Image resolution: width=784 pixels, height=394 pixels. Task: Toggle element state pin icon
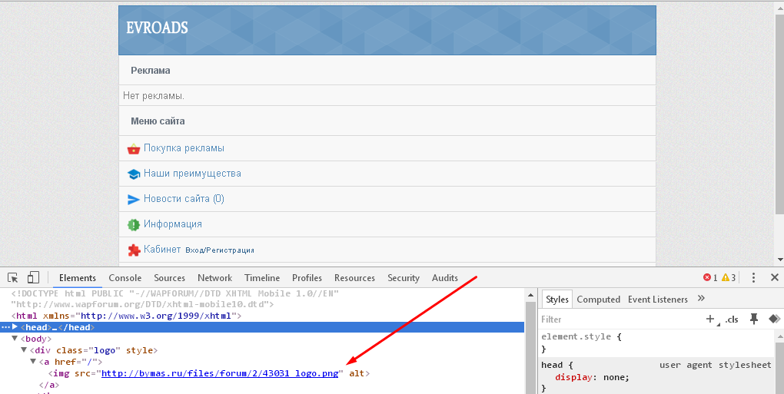(754, 319)
